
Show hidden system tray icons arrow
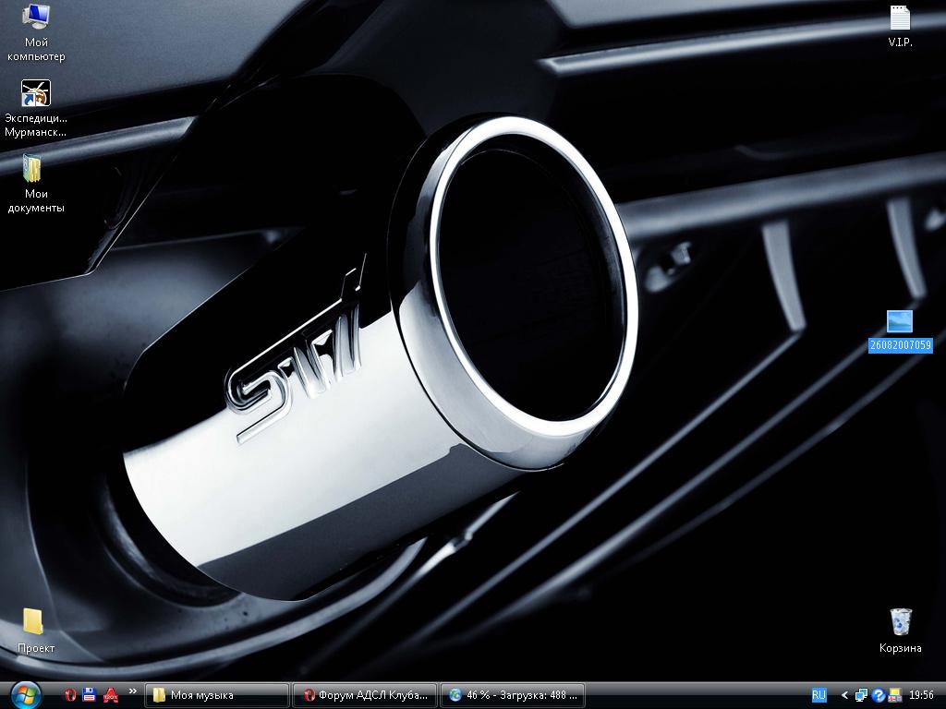tap(844, 695)
